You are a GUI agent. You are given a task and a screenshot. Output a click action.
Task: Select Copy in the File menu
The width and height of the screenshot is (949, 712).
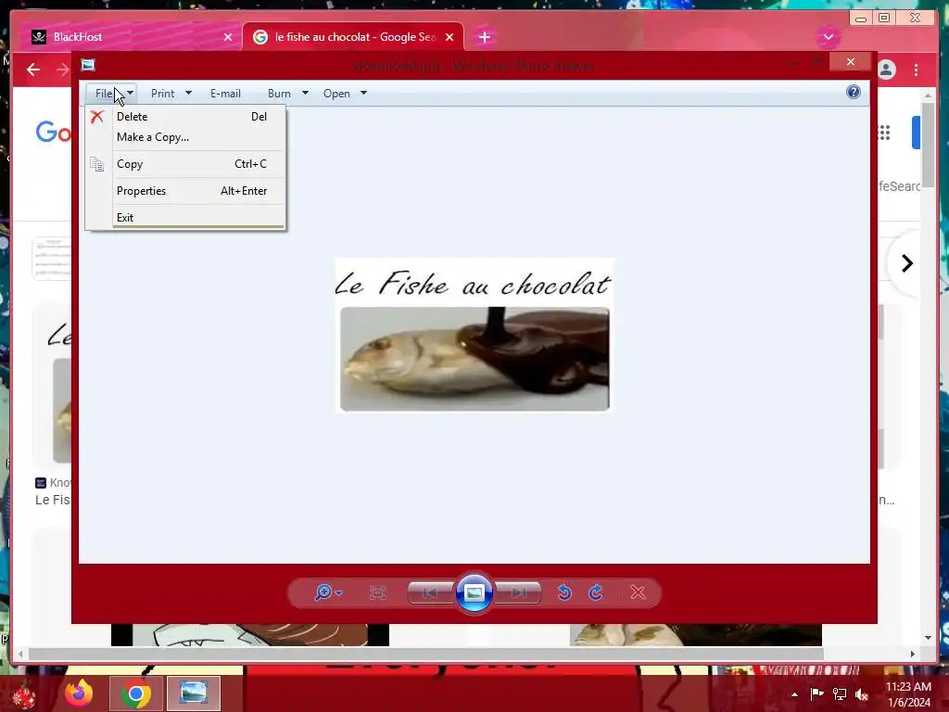(198, 164)
